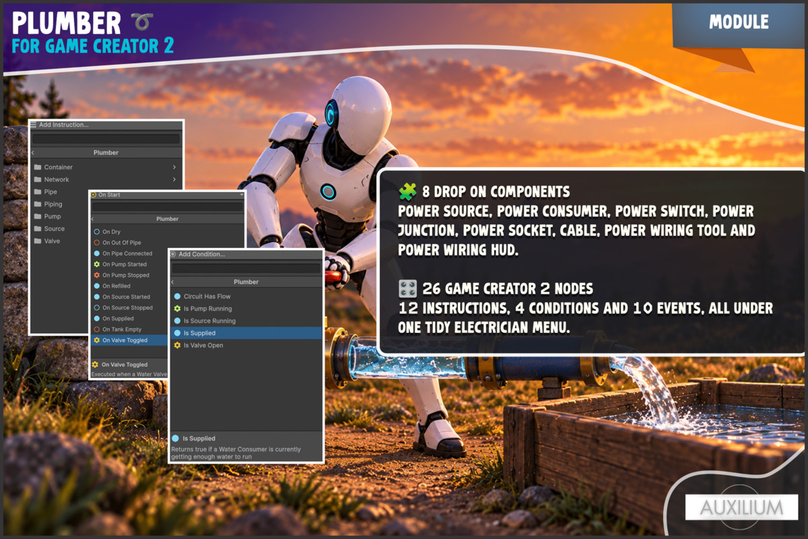Click the On Start header icon
Screen dimensions: 808x539
(x=94, y=195)
